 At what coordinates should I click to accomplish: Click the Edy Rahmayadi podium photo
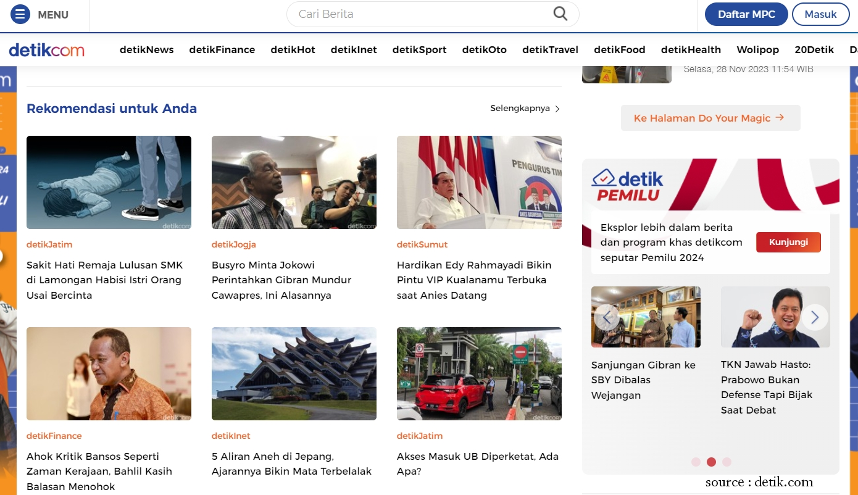click(479, 182)
